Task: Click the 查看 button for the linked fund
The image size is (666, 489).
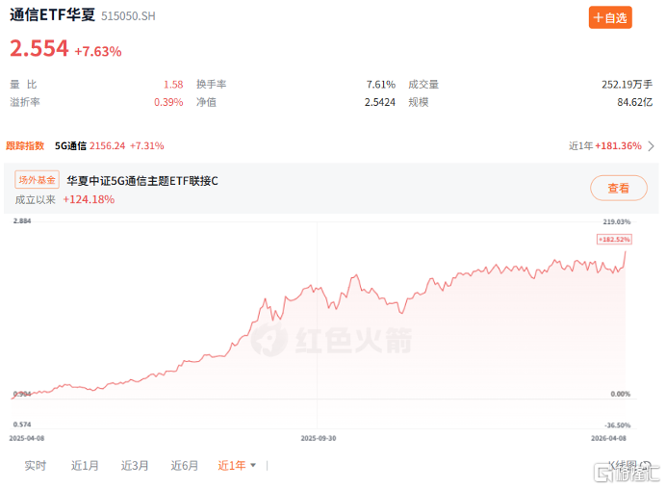Action: pyautogui.click(x=619, y=188)
